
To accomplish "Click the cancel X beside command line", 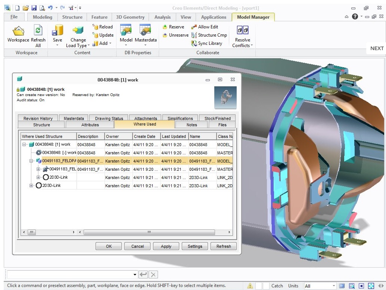I will (x=153, y=274).
